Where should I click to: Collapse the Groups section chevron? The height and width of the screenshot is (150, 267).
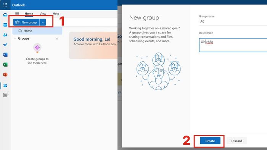coord(15,38)
